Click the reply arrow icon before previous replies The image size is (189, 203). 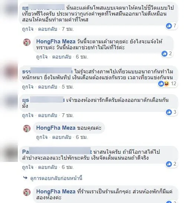[x=25, y=178]
